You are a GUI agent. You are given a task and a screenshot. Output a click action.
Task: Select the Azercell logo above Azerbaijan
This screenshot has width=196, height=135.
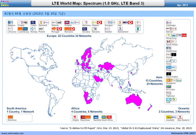pos(169,22)
